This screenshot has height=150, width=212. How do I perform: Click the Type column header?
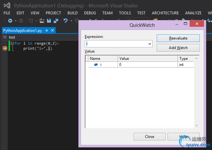tap(186, 59)
